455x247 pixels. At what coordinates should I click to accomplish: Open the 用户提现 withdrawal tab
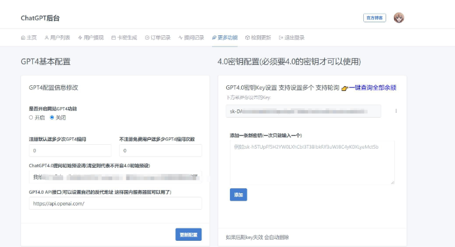point(91,38)
